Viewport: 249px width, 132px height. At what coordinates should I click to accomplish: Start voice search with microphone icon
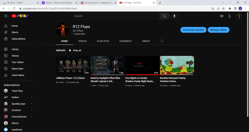tap(174, 16)
